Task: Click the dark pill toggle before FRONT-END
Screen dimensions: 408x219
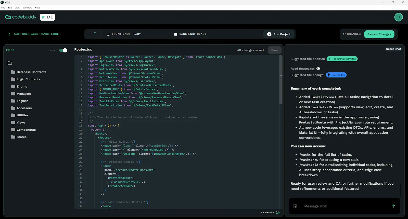Action: [95, 34]
